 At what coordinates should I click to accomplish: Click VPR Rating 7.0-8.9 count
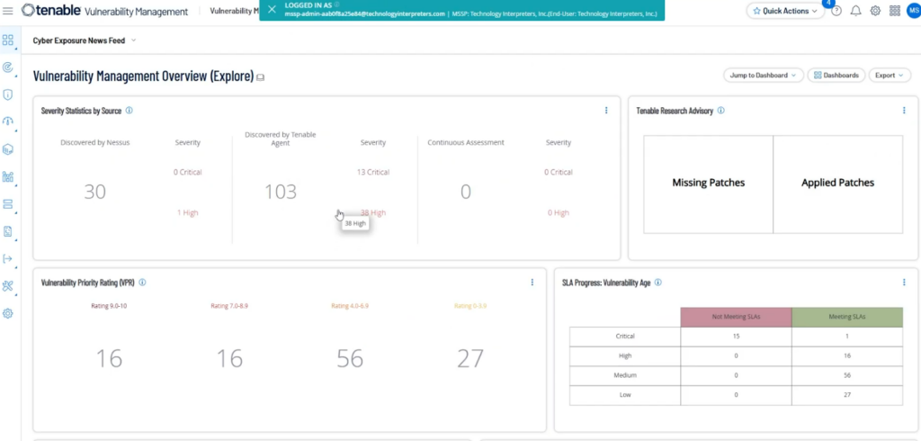pyautogui.click(x=229, y=358)
